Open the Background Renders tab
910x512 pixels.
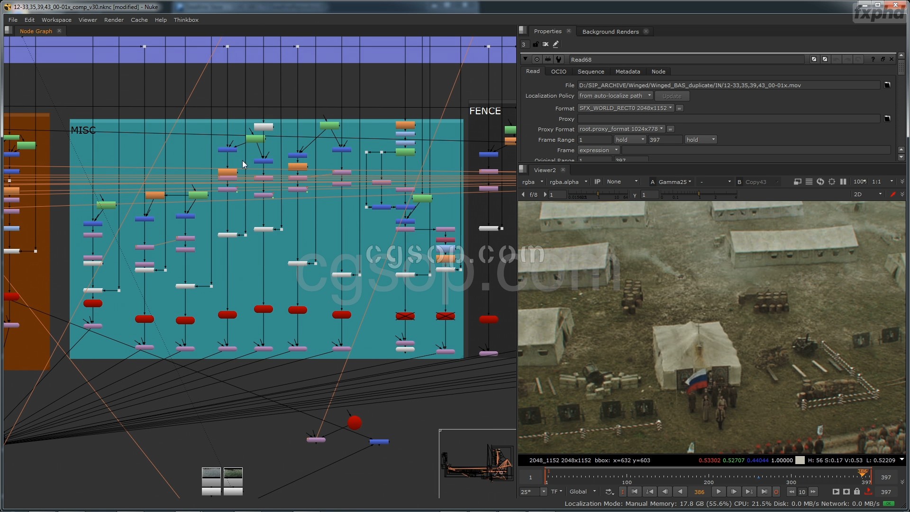tap(610, 31)
